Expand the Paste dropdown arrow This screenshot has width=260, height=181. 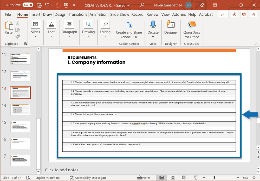tap(9, 37)
